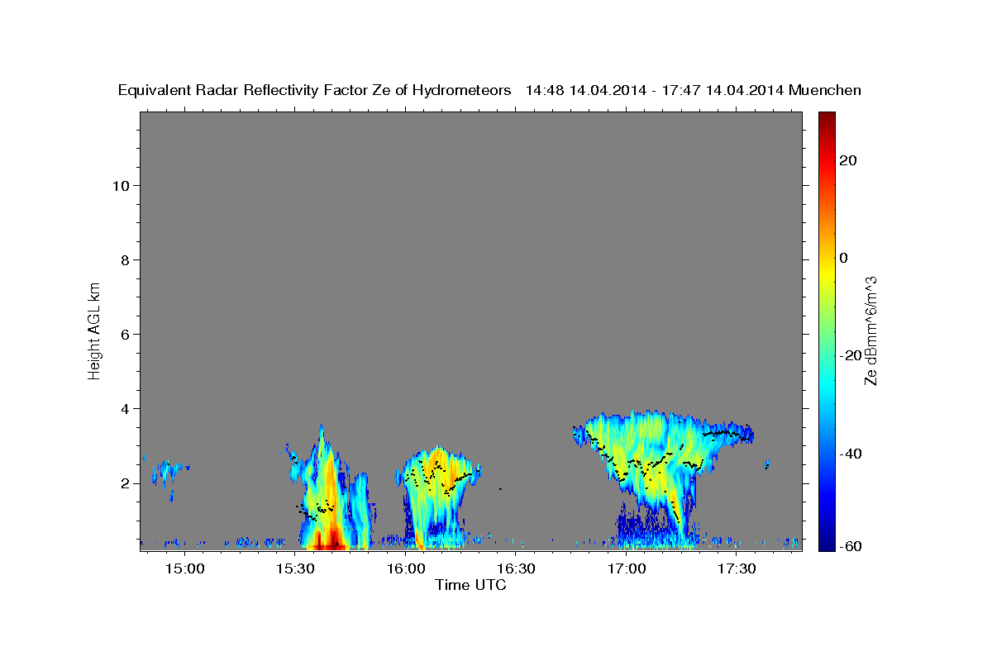This screenshot has height=661, width=992.
Task: Click the 'Muenchen' location label in the title
Action: tap(826, 91)
